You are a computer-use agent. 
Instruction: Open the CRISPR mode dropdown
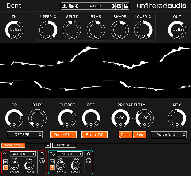[25, 135]
